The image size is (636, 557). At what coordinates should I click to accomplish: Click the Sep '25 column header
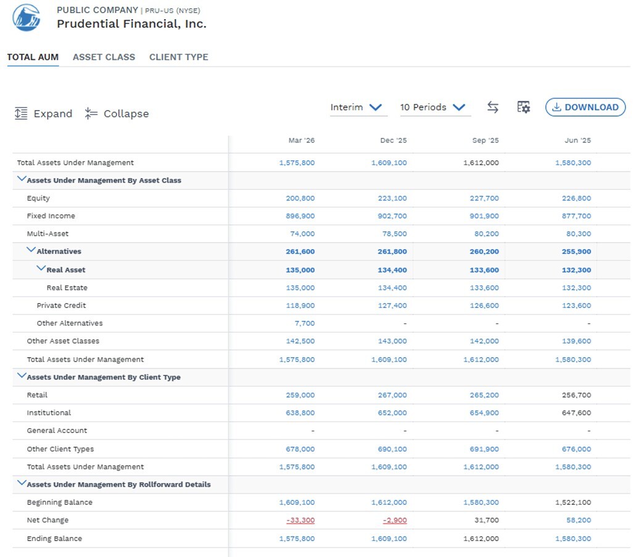(x=485, y=141)
